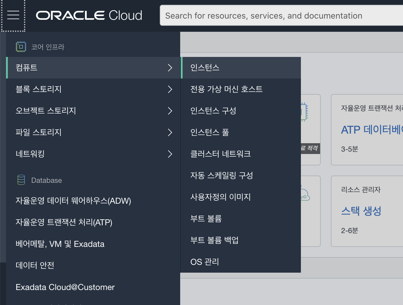Click the Oracle Cloud logo
Screen dimensions: 403x305
point(89,15)
